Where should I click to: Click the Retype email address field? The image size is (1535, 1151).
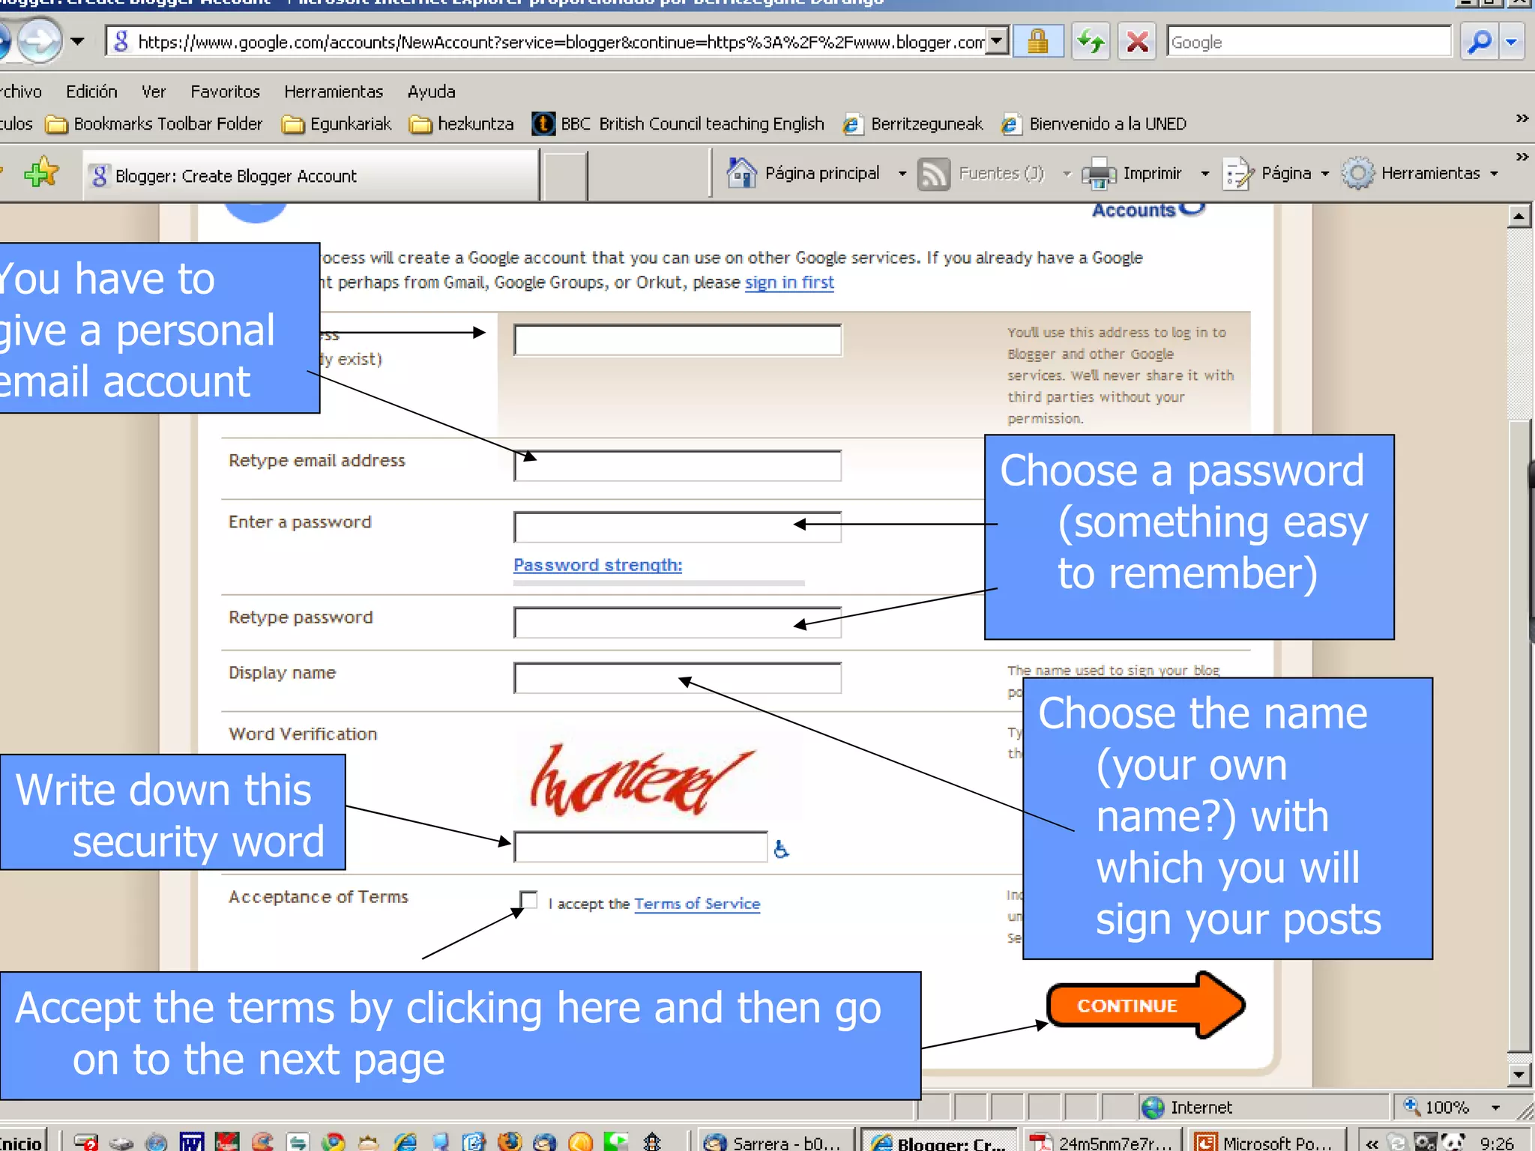(x=678, y=465)
